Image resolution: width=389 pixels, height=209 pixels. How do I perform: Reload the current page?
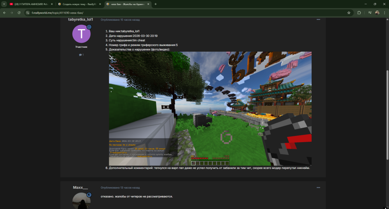click(19, 13)
